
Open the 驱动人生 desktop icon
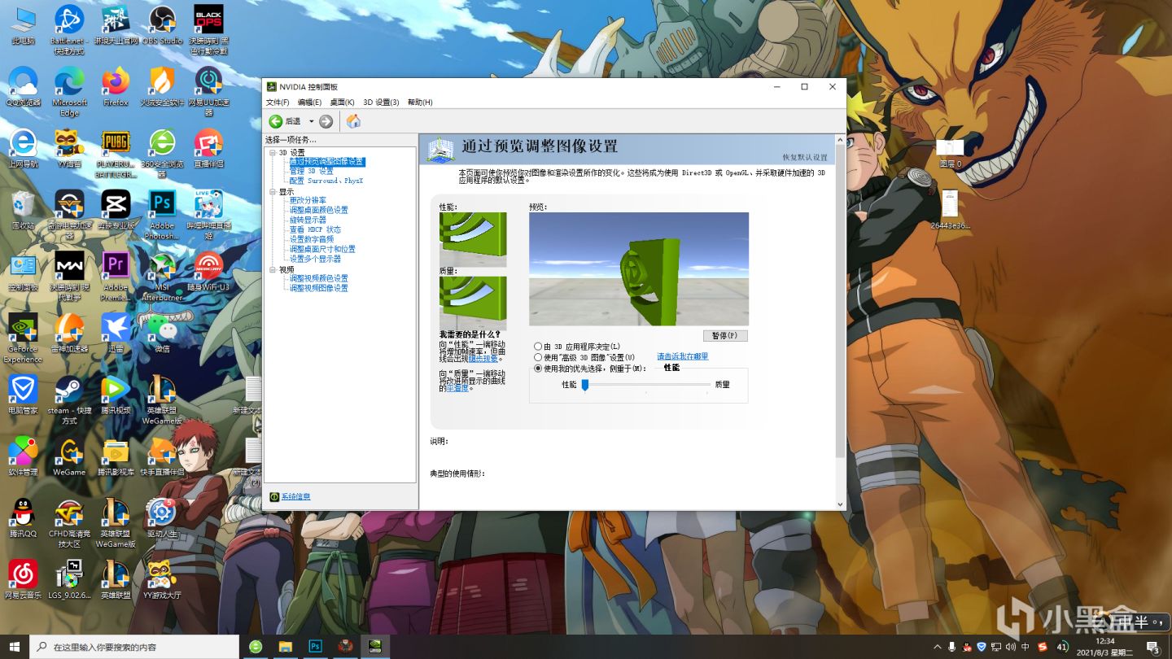pyautogui.click(x=162, y=518)
